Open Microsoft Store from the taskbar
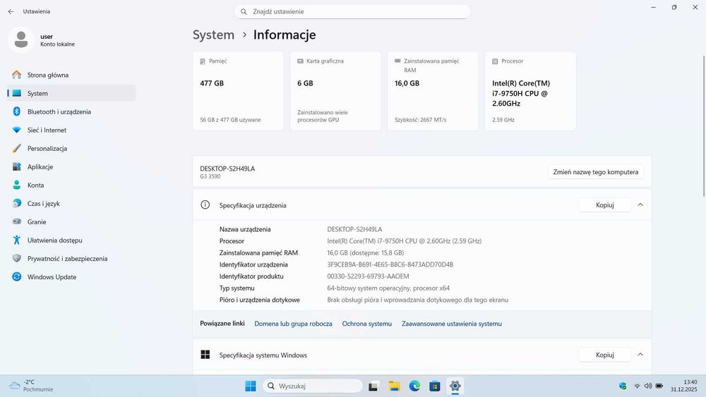Screen dimensions: 706x397 (x=434, y=386)
